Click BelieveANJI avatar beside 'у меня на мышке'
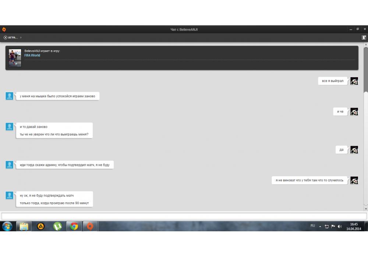 [10, 96]
